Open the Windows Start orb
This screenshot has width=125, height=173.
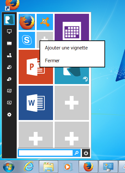[9, 167]
